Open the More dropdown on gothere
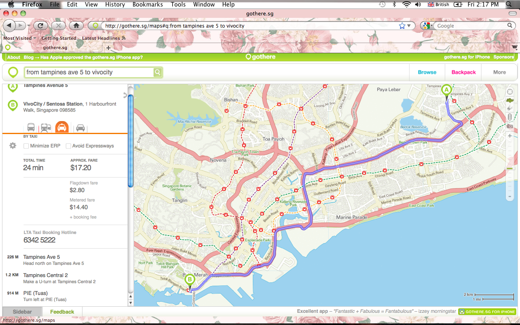Screen dimensions: 520x325 click(x=499, y=72)
